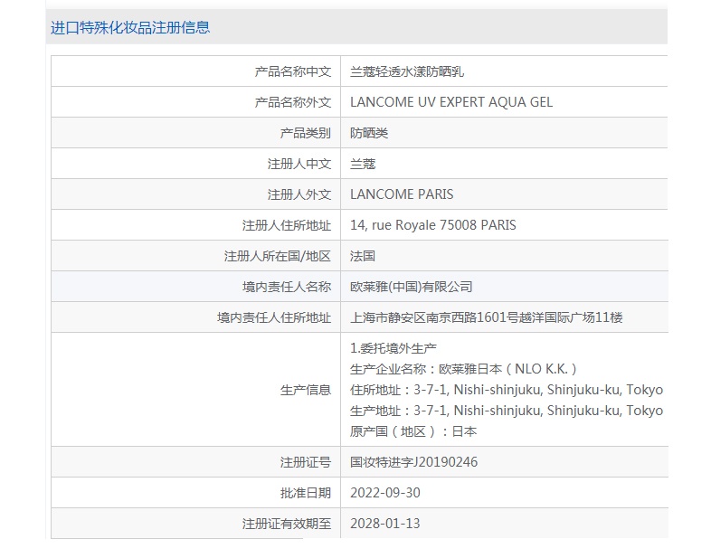Select the 注册人住所地址 label
This screenshot has height=558, width=711.
(287, 226)
